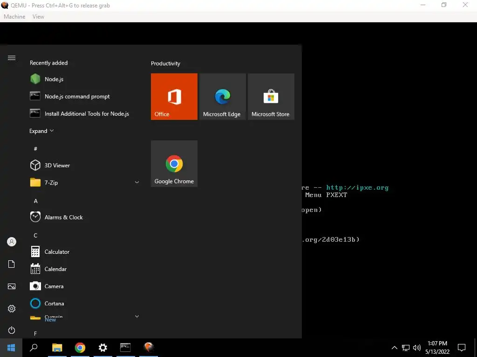Switch to Chrome in the taskbar
Image resolution: width=477 pixels, height=357 pixels.
[80, 348]
